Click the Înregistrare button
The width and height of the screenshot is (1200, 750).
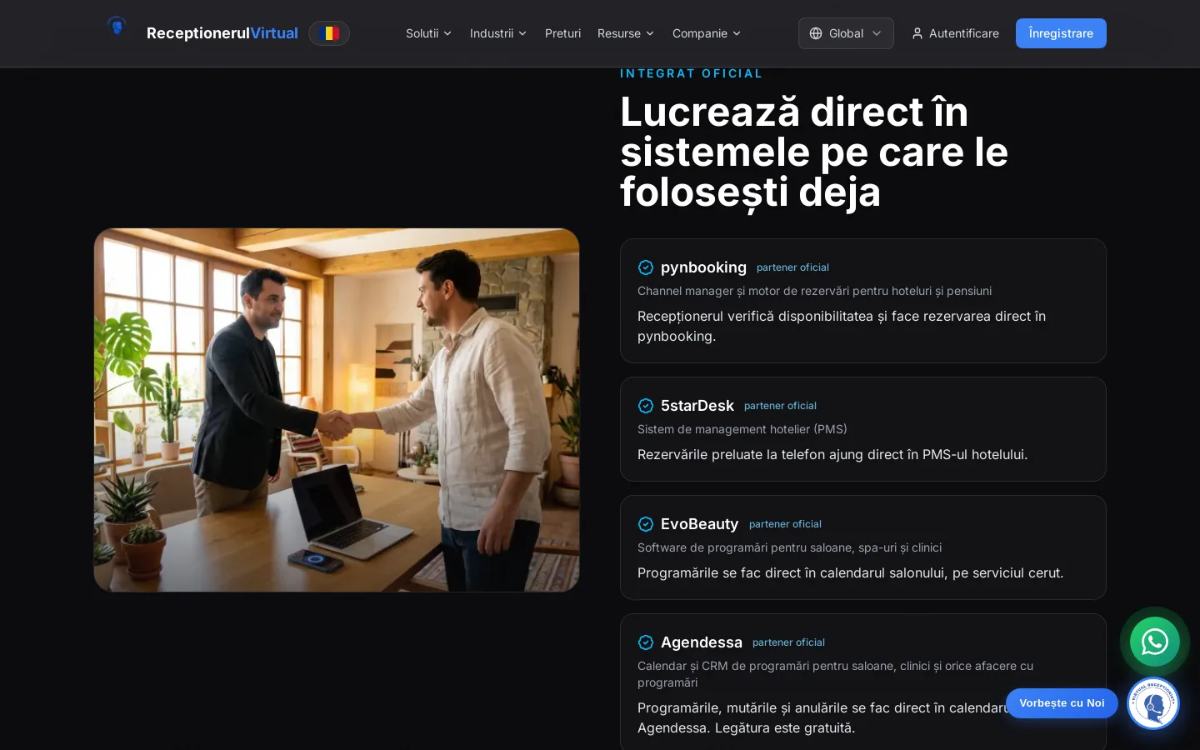(1061, 33)
